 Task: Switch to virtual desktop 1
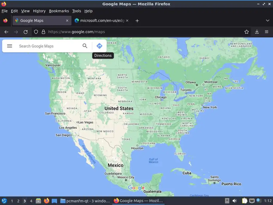(x=12, y=201)
